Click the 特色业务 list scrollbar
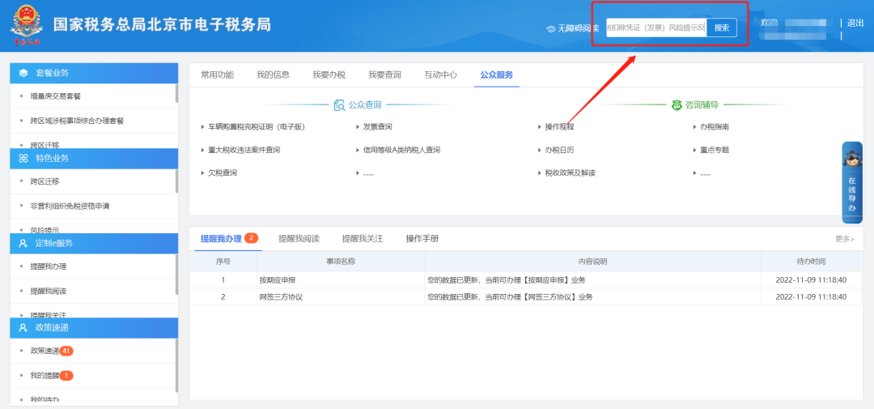Image resolution: width=874 pixels, height=409 pixels. (x=176, y=181)
